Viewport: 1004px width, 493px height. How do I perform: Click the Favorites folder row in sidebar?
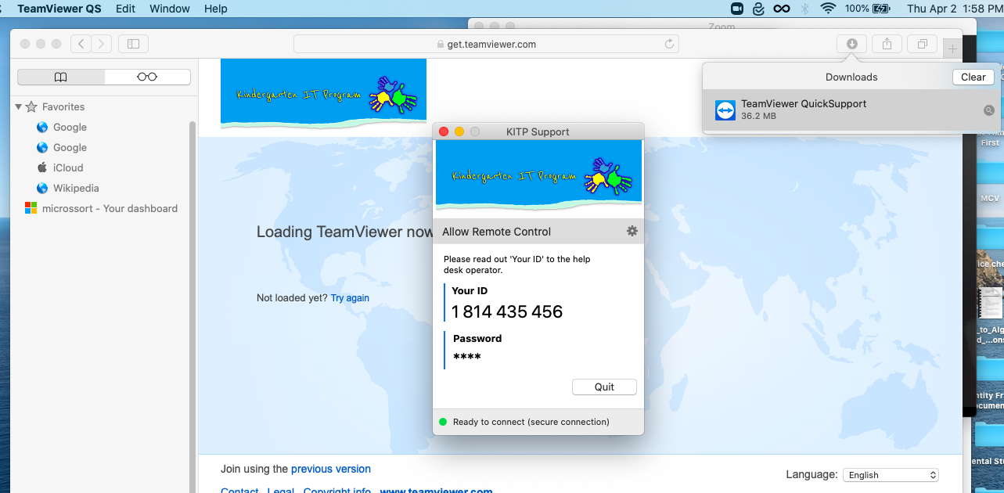(101, 106)
